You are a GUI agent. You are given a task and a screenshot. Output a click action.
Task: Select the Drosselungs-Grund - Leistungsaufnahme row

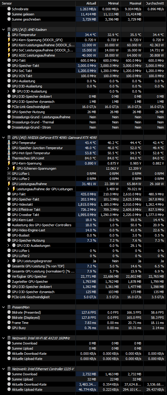[x=83, y=117]
